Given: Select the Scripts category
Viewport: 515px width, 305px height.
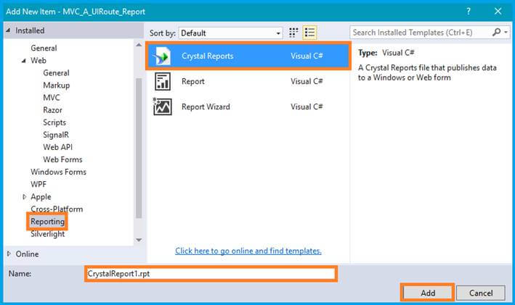Looking at the screenshot, I should click(54, 122).
